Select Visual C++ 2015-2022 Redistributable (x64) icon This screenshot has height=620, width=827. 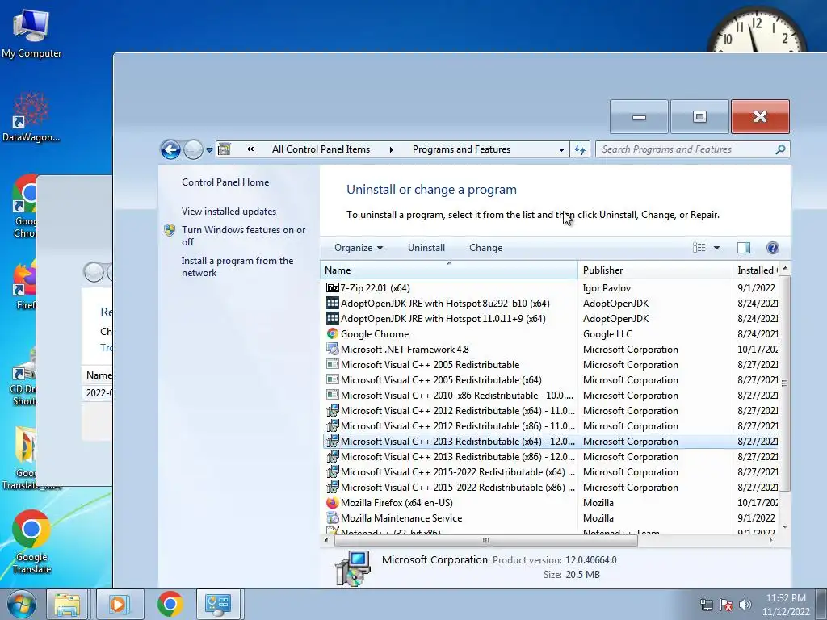tap(332, 471)
